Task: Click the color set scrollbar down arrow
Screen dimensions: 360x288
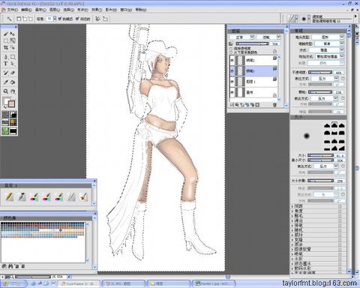Action: [87, 260]
